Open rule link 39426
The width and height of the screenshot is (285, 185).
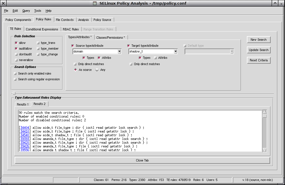(25, 146)
